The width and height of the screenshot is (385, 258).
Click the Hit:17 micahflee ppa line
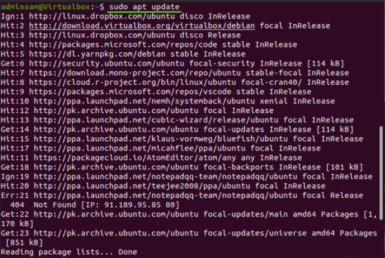click(x=161, y=148)
